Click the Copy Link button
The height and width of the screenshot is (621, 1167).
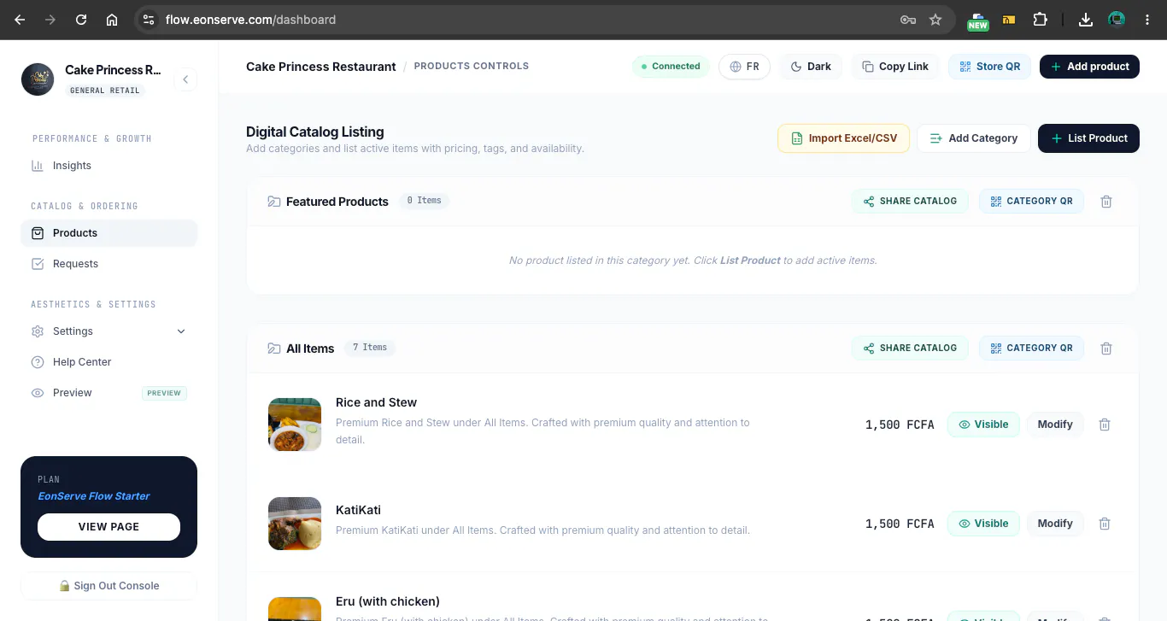pos(895,67)
